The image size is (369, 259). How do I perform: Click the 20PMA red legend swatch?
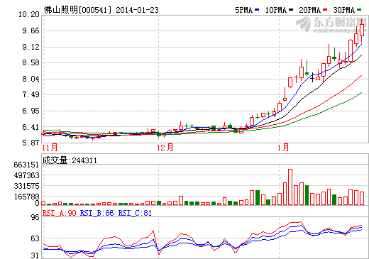point(325,10)
